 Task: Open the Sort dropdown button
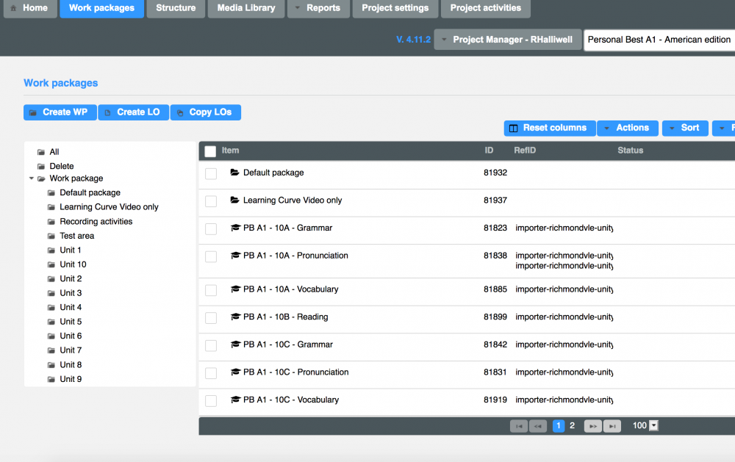click(685, 128)
